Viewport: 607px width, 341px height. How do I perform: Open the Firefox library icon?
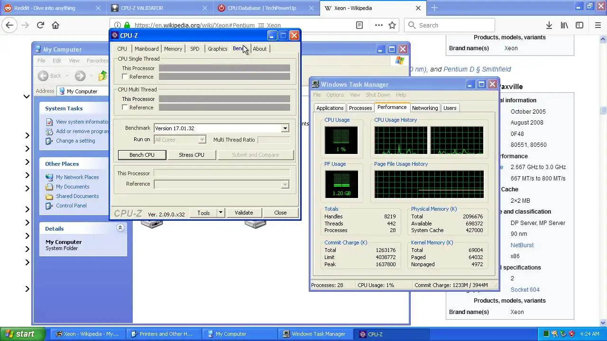click(564, 25)
